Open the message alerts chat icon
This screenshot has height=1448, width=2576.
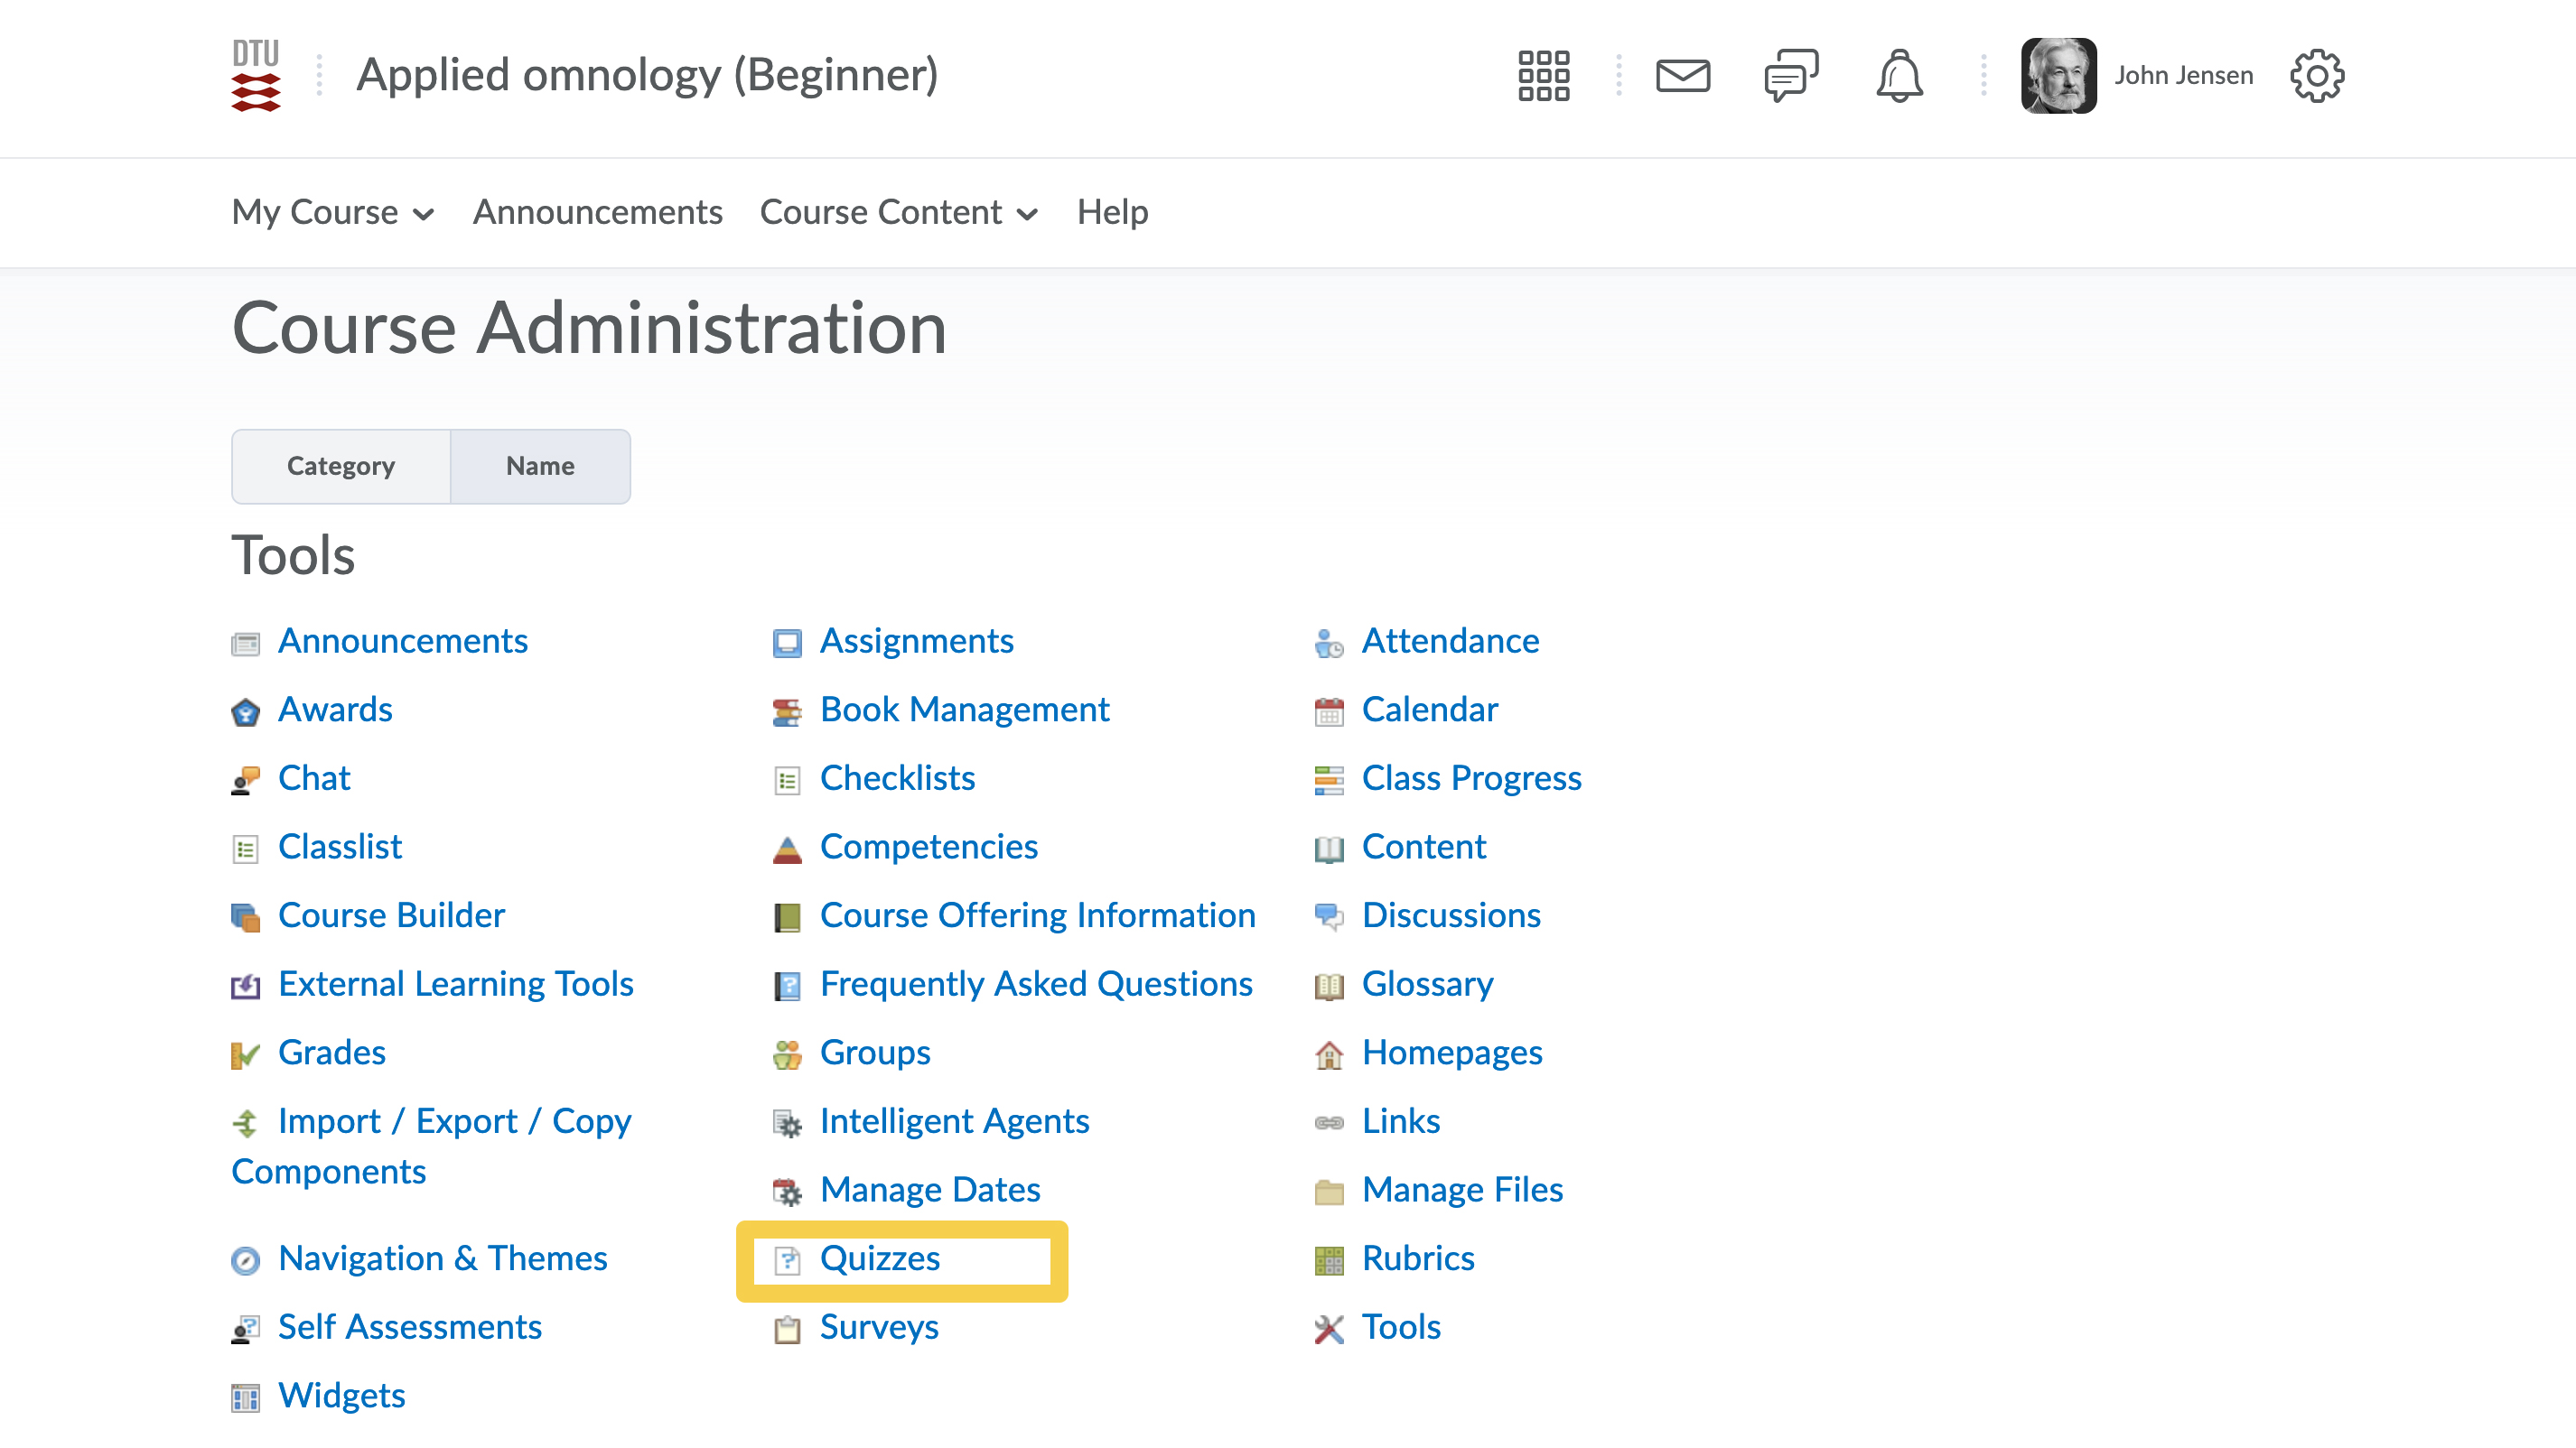click(x=1790, y=76)
